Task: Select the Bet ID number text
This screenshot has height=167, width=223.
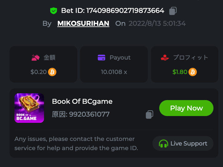Action: [125, 11]
